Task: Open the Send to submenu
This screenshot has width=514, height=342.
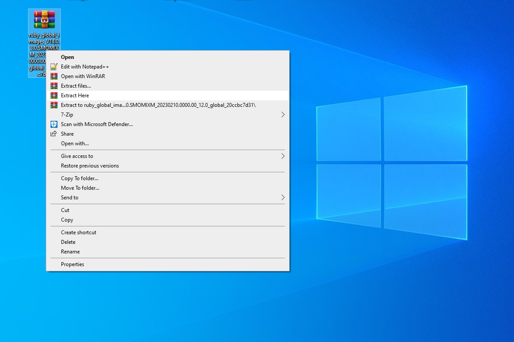Action: point(168,197)
